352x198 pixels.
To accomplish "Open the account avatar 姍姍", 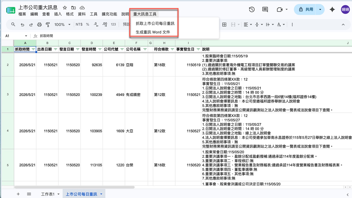I will pos(345,10).
